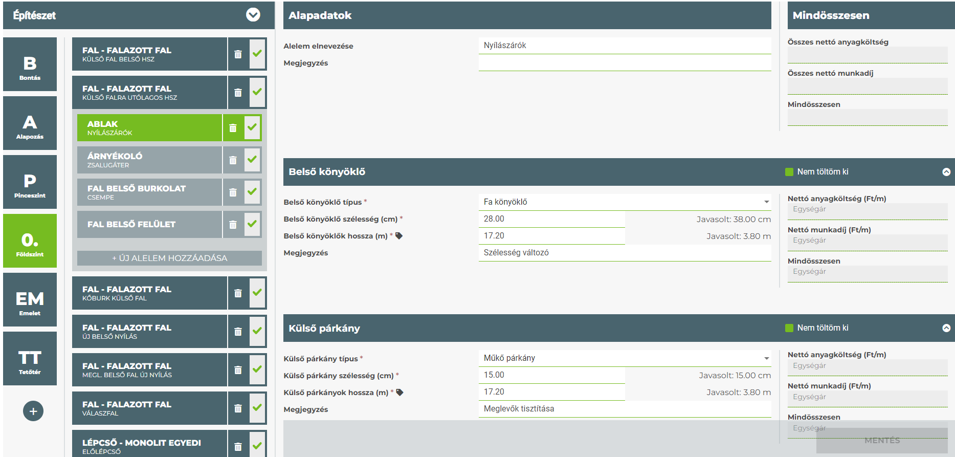Click the tag icon beside Külső párkányok hossza
955x457 pixels.
[x=400, y=393]
